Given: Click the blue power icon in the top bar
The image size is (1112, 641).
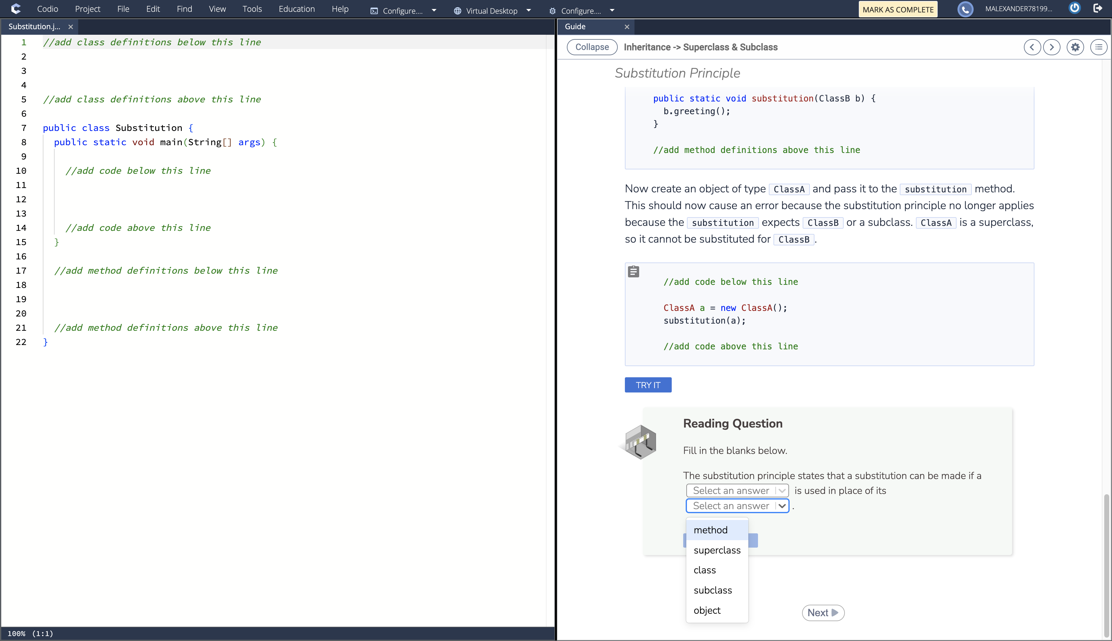Looking at the screenshot, I should click(x=1074, y=8).
